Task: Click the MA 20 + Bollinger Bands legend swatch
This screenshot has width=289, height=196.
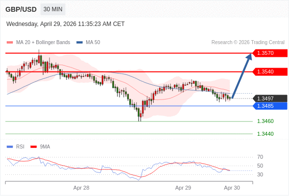Action: pos(10,43)
